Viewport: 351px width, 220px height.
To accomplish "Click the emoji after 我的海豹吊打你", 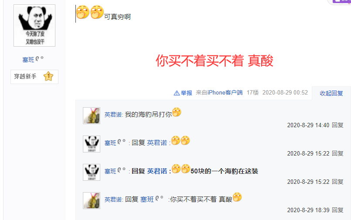I will point(177,112).
